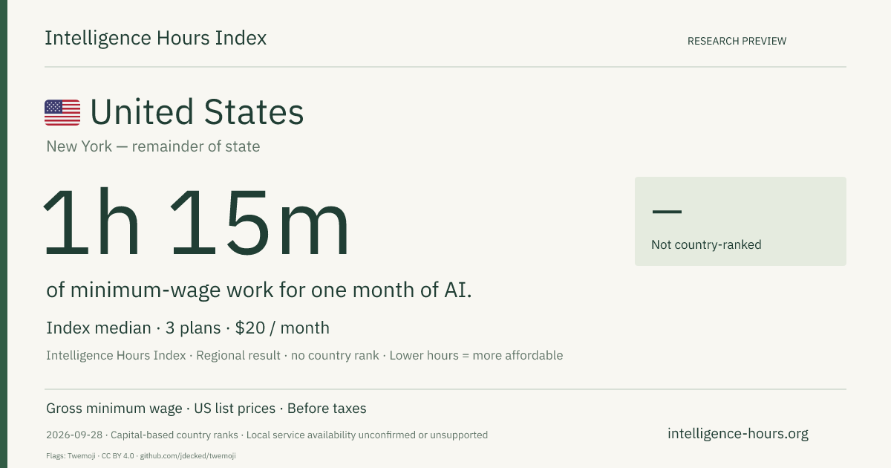Select the minimum-wage work sentence text
The height and width of the screenshot is (468, 891).
[x=259, y=290]
